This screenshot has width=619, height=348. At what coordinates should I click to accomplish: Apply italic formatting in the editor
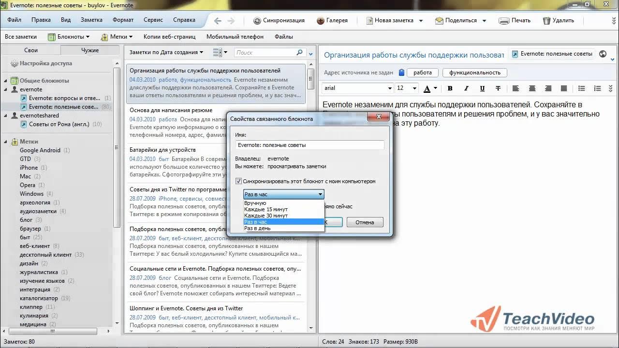pyautogui.click(x=466, y=88)
